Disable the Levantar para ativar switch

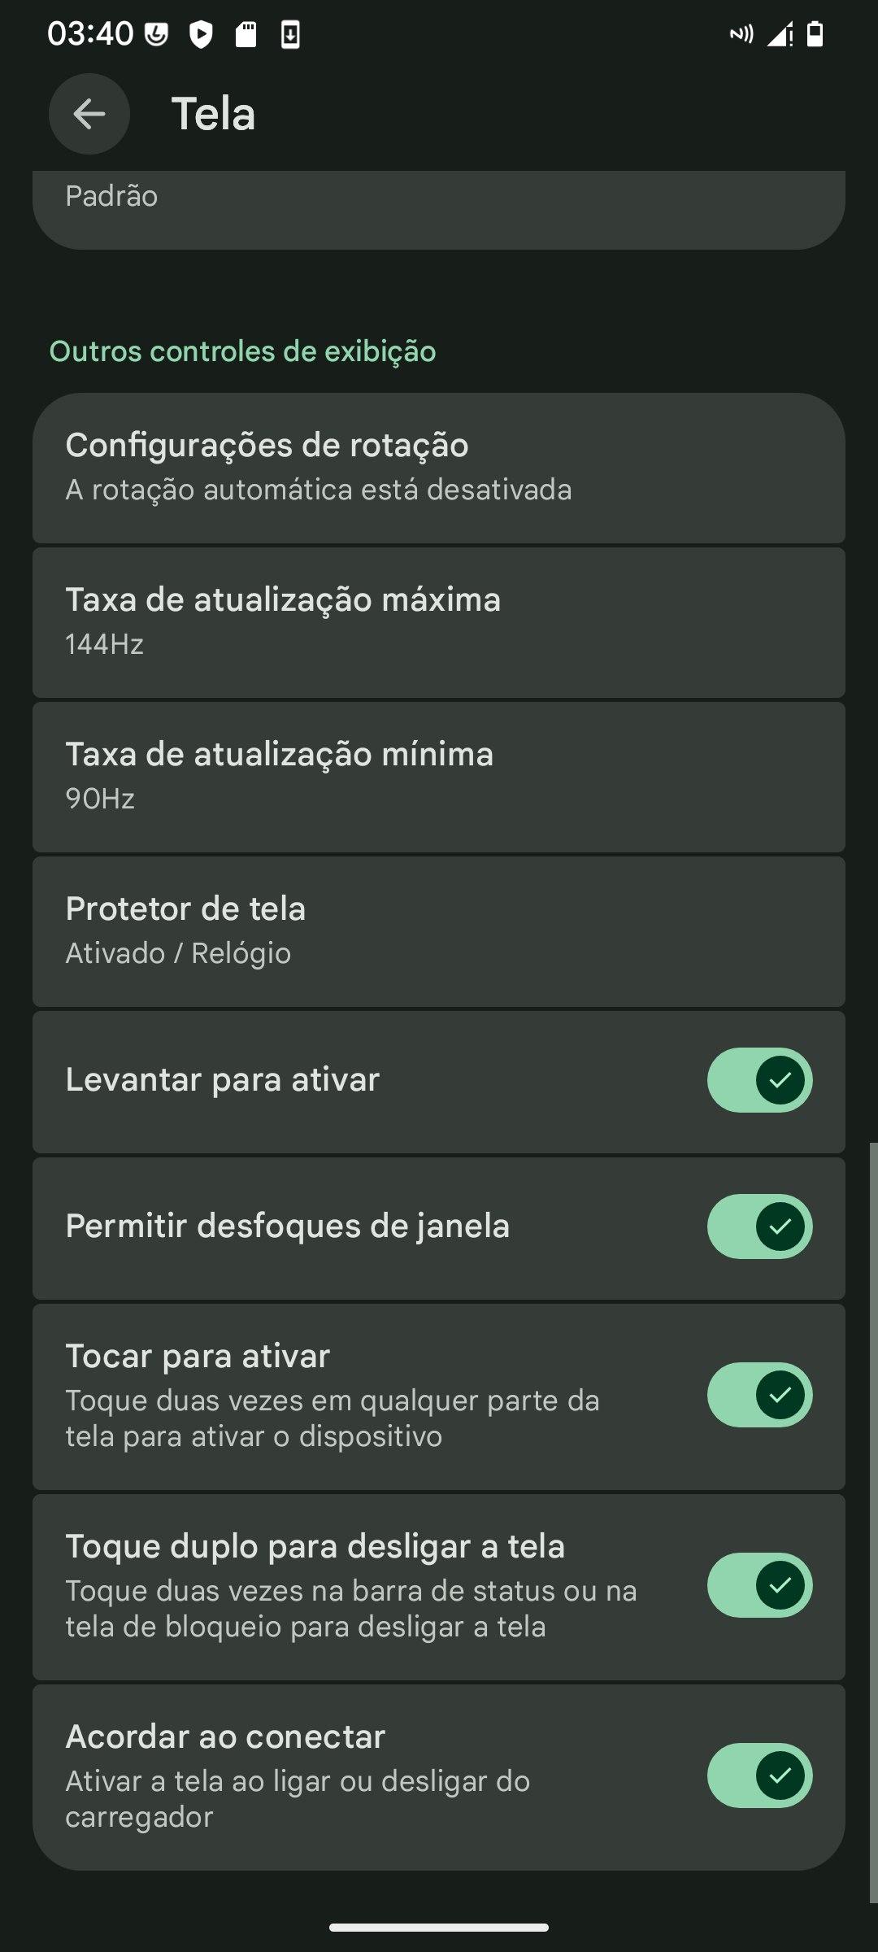tap(759, 1080)
